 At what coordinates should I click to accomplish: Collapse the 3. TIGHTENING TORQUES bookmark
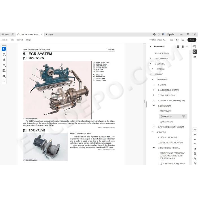click(x=154, y=148)
